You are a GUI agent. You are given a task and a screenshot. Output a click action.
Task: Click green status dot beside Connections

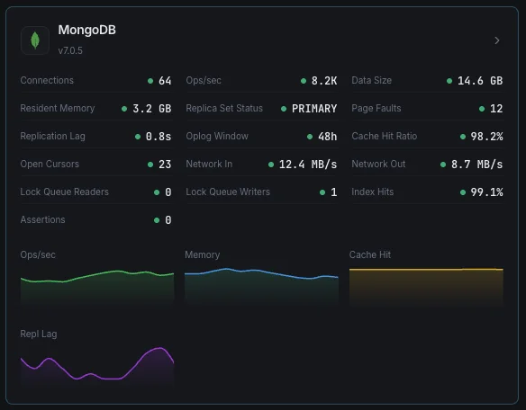[x=150, y=81]
